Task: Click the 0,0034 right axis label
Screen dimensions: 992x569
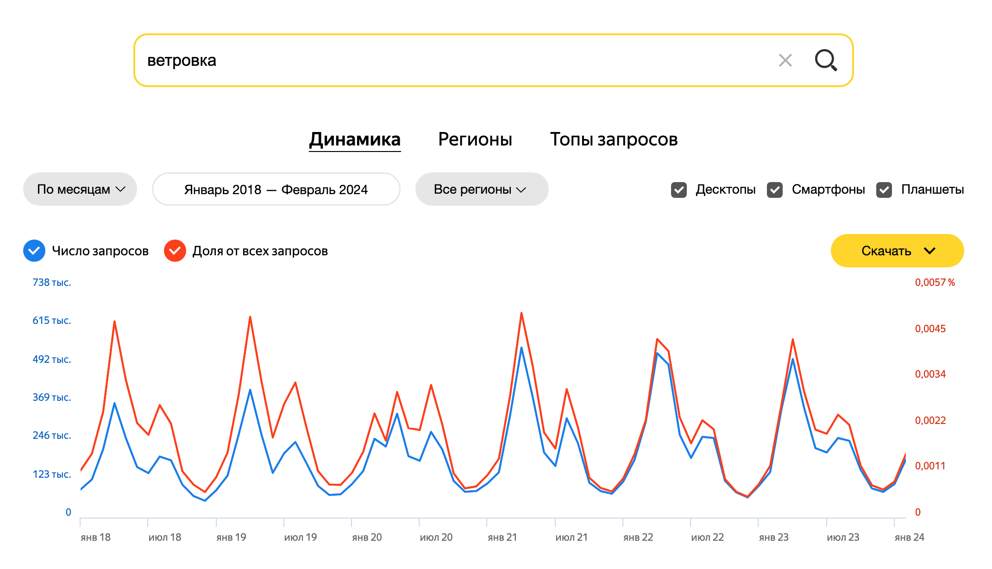Action: 930,374
